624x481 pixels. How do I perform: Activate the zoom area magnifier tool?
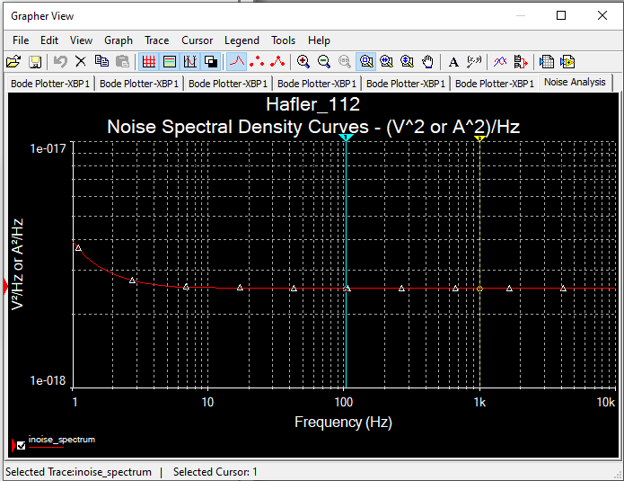pos(365,62)
